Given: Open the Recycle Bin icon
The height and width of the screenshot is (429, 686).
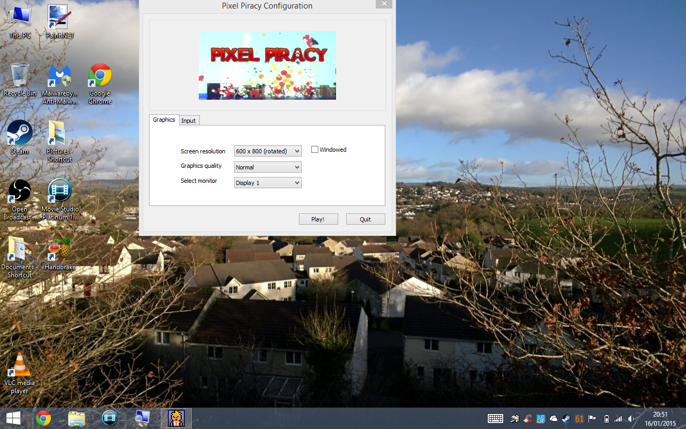Looking at the screenshot, I should 20,80.
